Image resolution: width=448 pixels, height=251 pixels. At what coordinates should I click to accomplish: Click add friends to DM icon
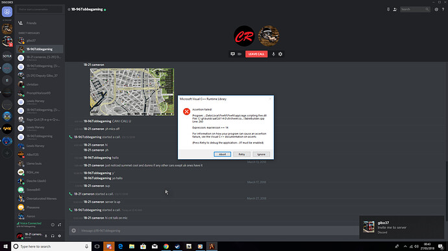pos(395,10)
